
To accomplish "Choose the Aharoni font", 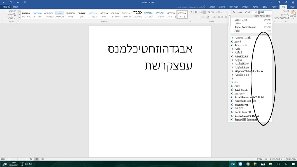I will click(x=240, y=45).
